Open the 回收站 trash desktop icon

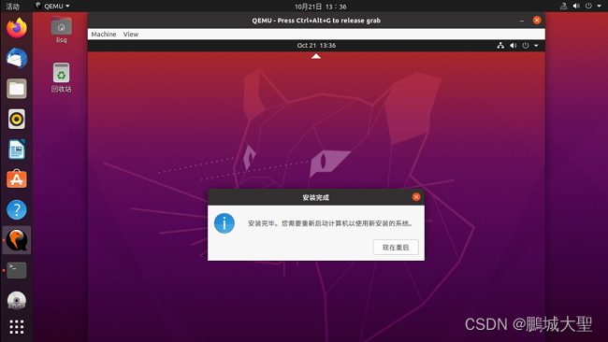tap(61, 78)
